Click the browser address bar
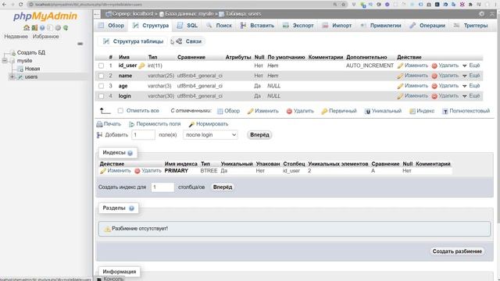The width and height of the screenshot is (500, 281). pyautogui.click(x=182, y=5)
